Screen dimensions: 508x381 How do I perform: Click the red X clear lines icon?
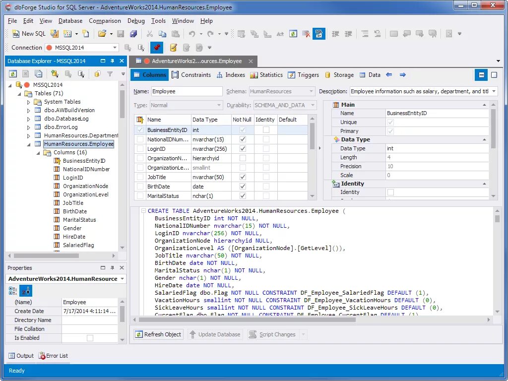coord(306,34)
